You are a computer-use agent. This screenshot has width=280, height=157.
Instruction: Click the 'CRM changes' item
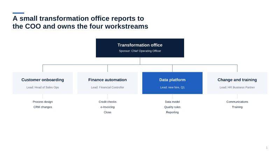(x=43, y=107)
